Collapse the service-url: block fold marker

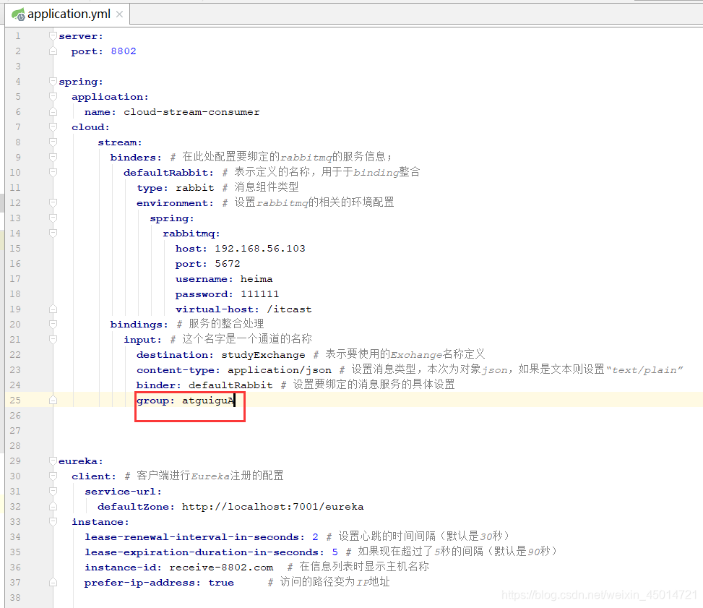click(53, 491)
